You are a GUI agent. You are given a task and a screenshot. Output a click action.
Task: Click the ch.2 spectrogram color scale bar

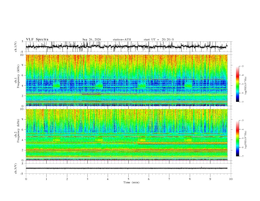(x=237, y=138)
